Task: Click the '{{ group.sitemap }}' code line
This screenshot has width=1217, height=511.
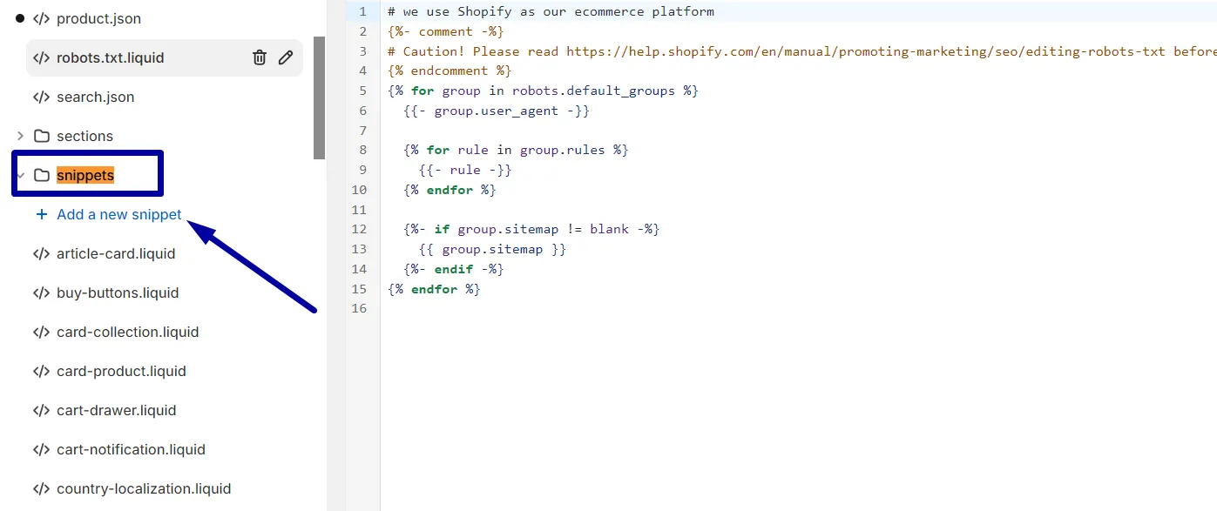Action: click(x=492, y=249)
